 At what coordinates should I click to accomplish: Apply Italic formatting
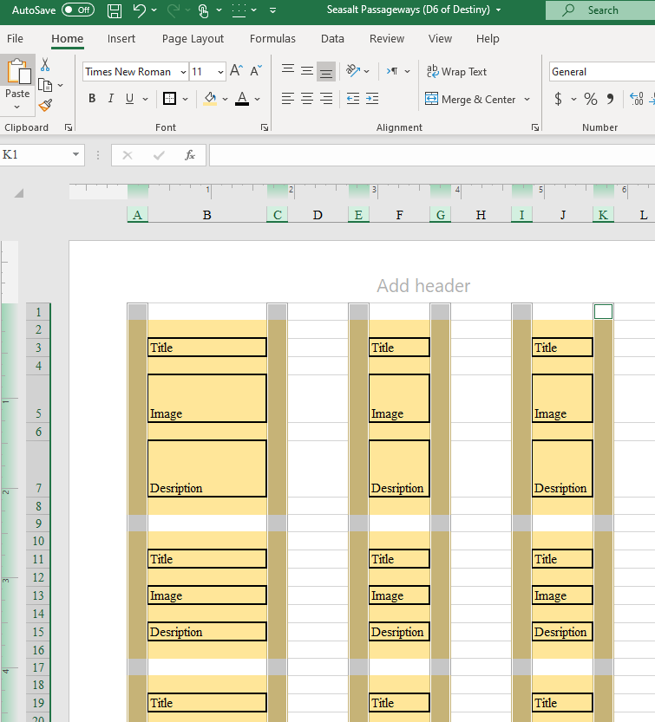111,99
